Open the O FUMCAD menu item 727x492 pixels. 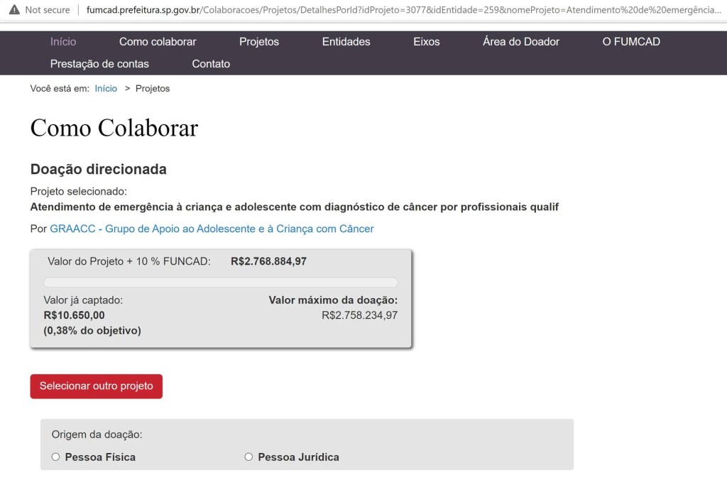coord(631,42)
